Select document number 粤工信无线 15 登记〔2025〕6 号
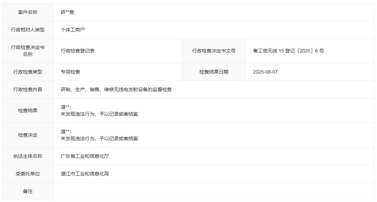The height and width of the screenshot is (202, 377). 288,51
